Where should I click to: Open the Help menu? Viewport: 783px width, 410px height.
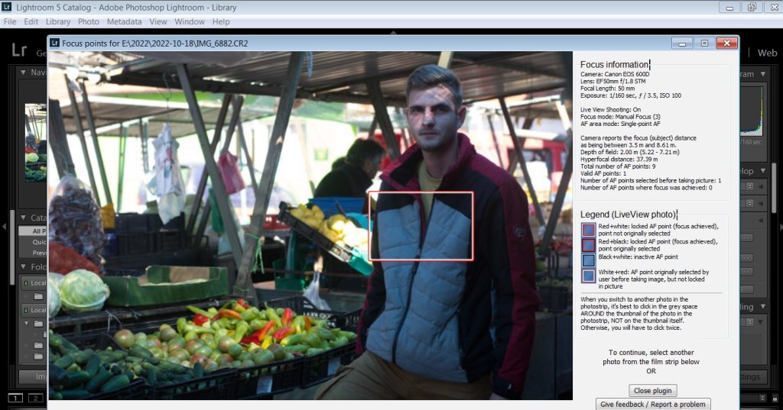pyautogui.click(x=221, y=21)
